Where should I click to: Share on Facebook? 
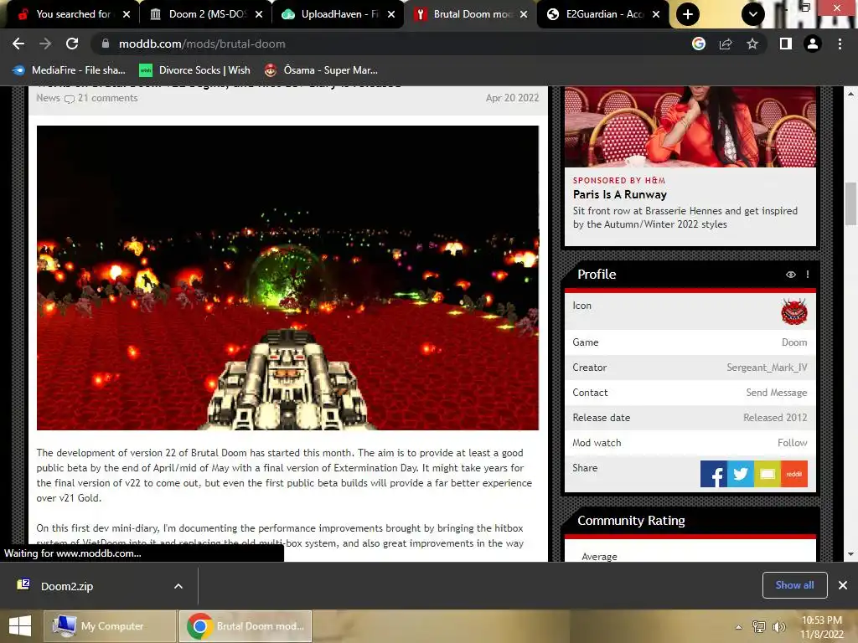pos(714,474)
